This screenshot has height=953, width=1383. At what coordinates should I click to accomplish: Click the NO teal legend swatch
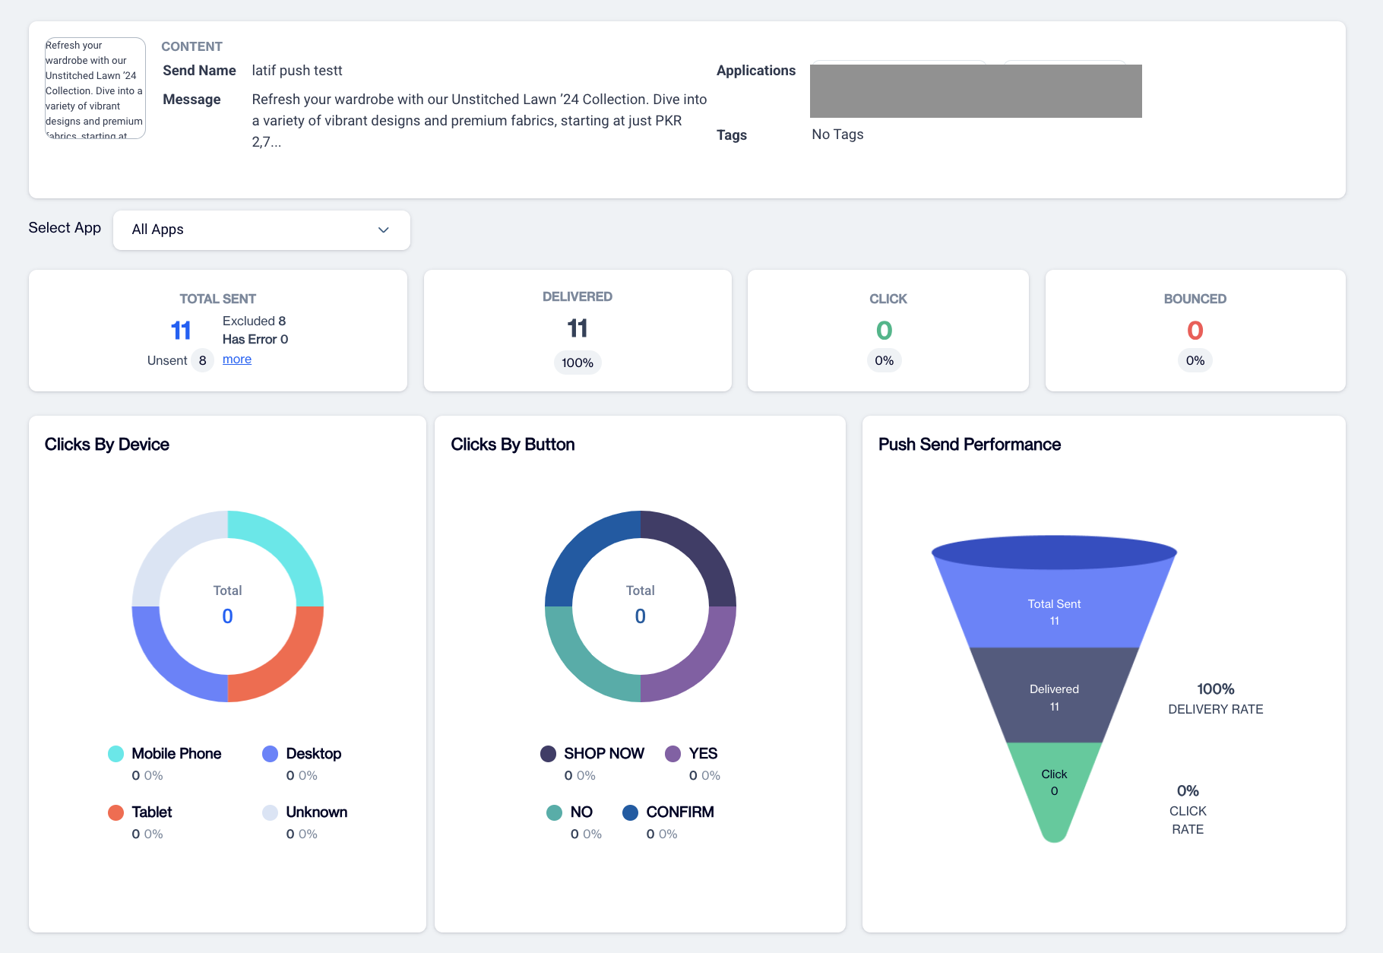pyautogui.click(x=554, y=812)
